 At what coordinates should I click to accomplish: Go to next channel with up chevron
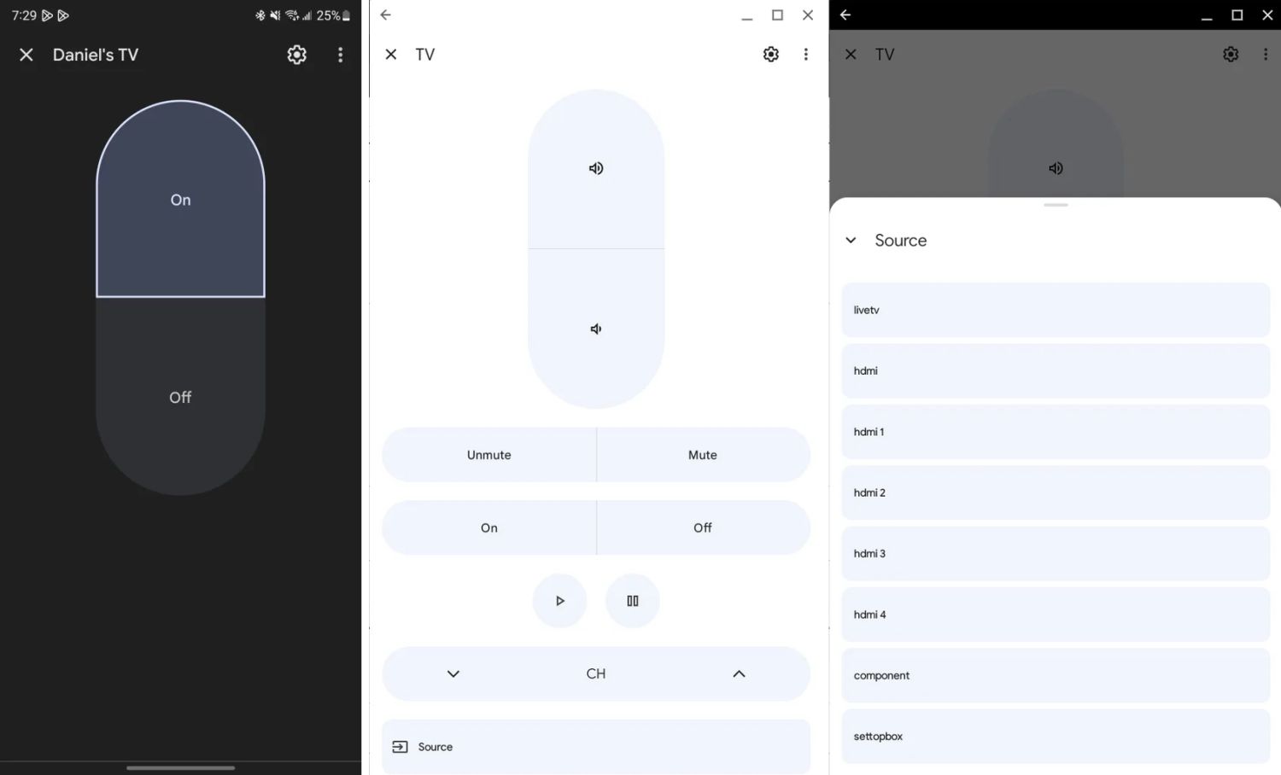coord(739,674)
